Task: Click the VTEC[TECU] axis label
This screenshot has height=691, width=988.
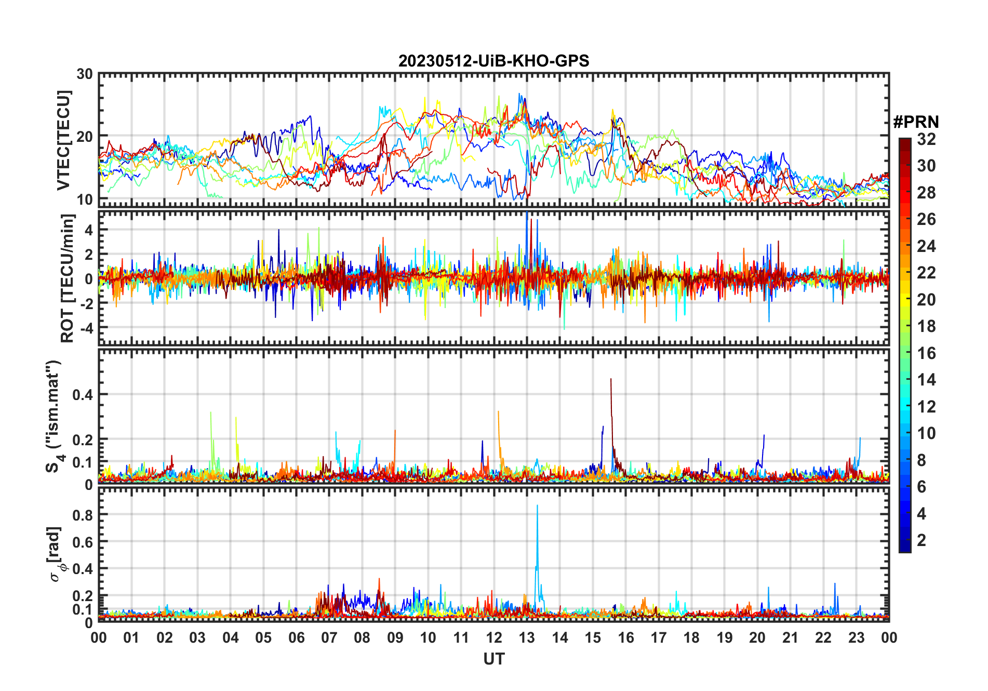Action: pyautogui.click(x=63, y=140)
